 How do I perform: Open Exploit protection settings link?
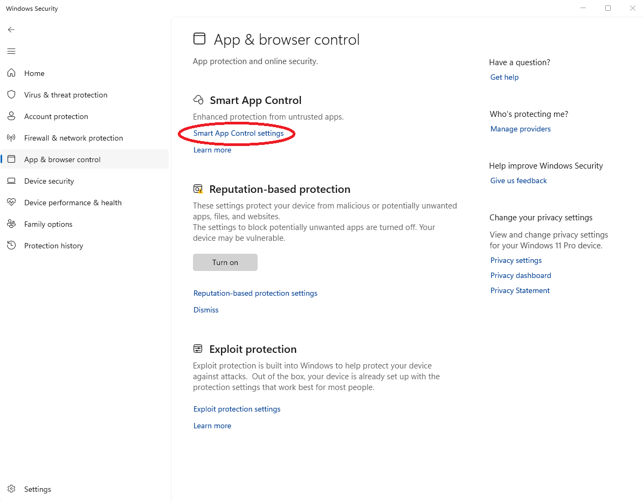coord(237,409)
